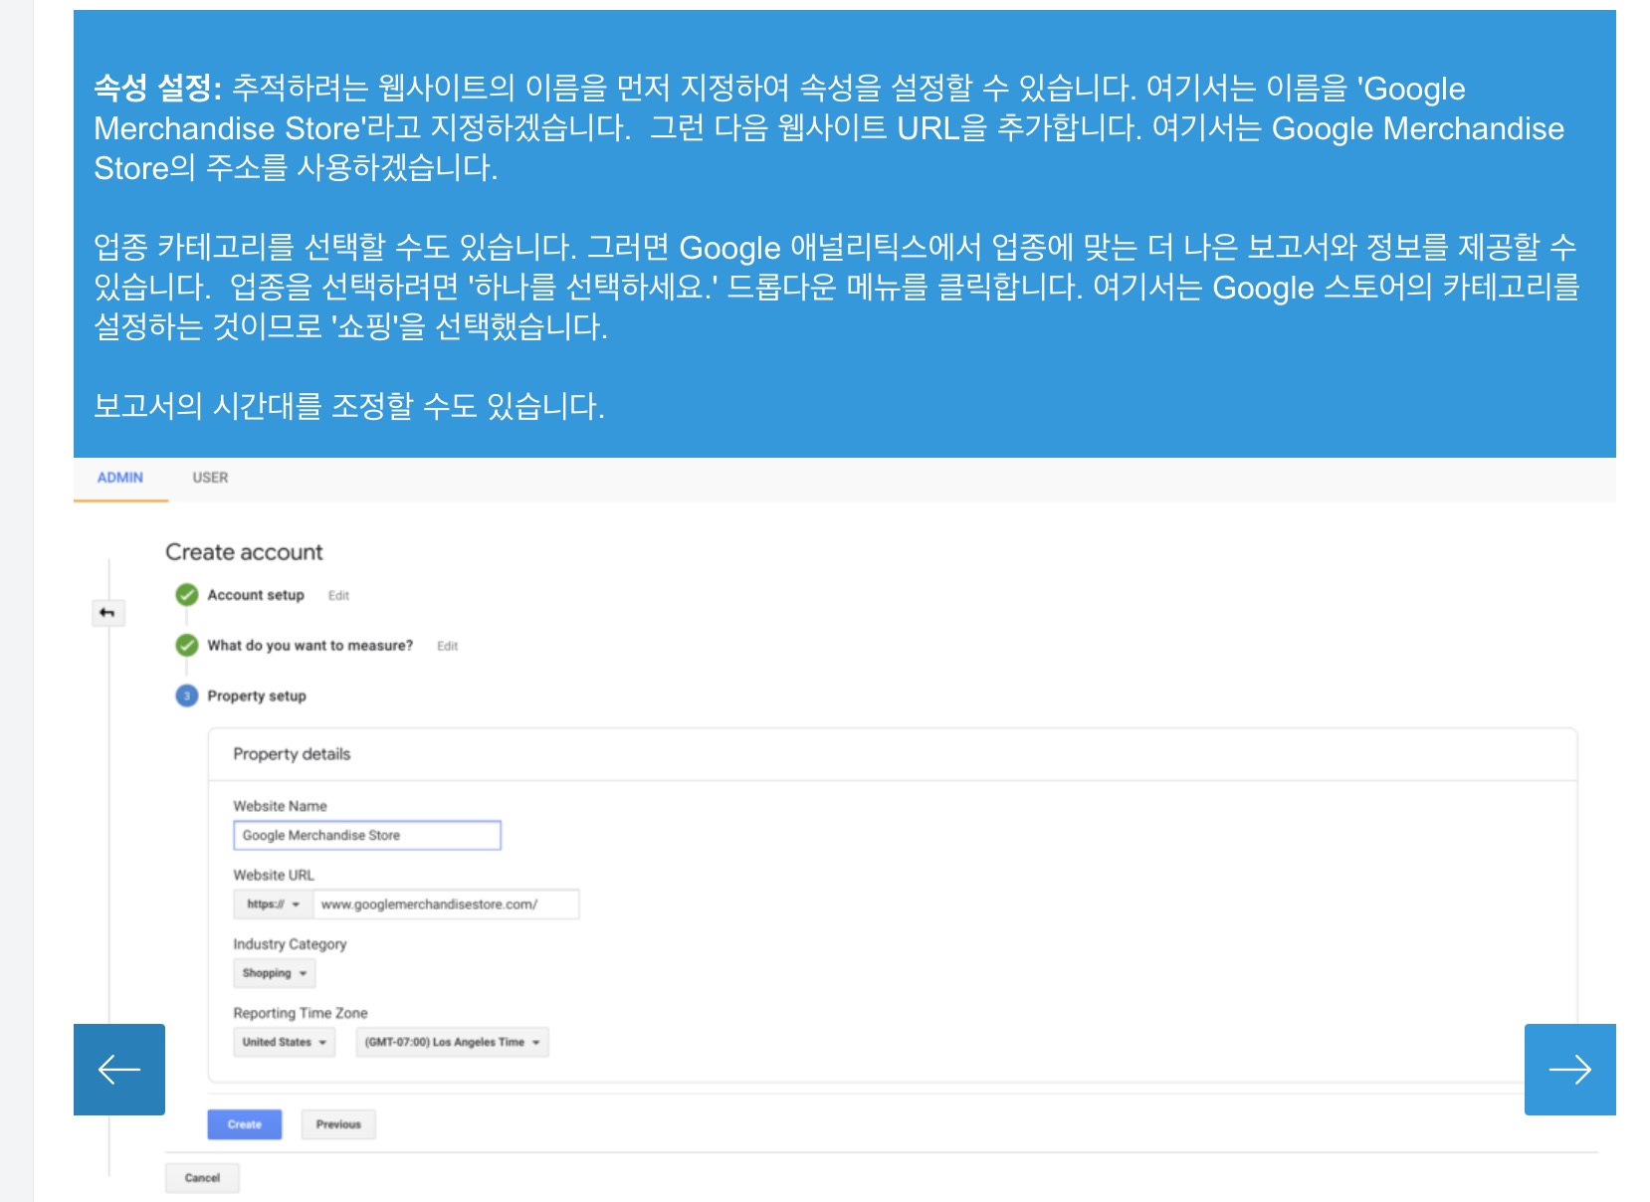1650x1202 pixels.
Task: Click the Account setup step label
Action: (x=256, y=595)
